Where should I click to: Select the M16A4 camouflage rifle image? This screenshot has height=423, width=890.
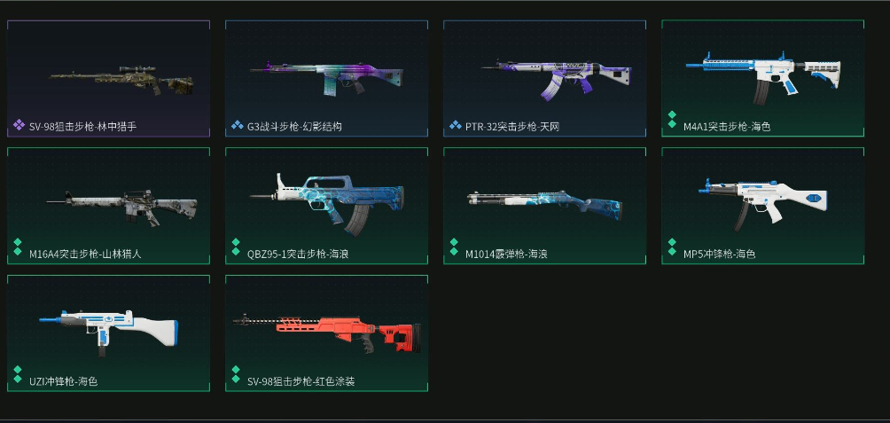tap(121, 208)
